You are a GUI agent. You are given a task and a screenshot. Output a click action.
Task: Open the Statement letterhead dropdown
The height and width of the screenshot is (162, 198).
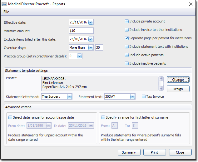tap(69, 97)
